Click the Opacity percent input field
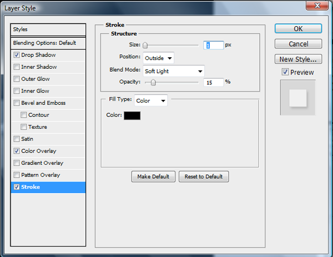Image resolution: width=333 pixels, height=257 pixels. (214, 82)
